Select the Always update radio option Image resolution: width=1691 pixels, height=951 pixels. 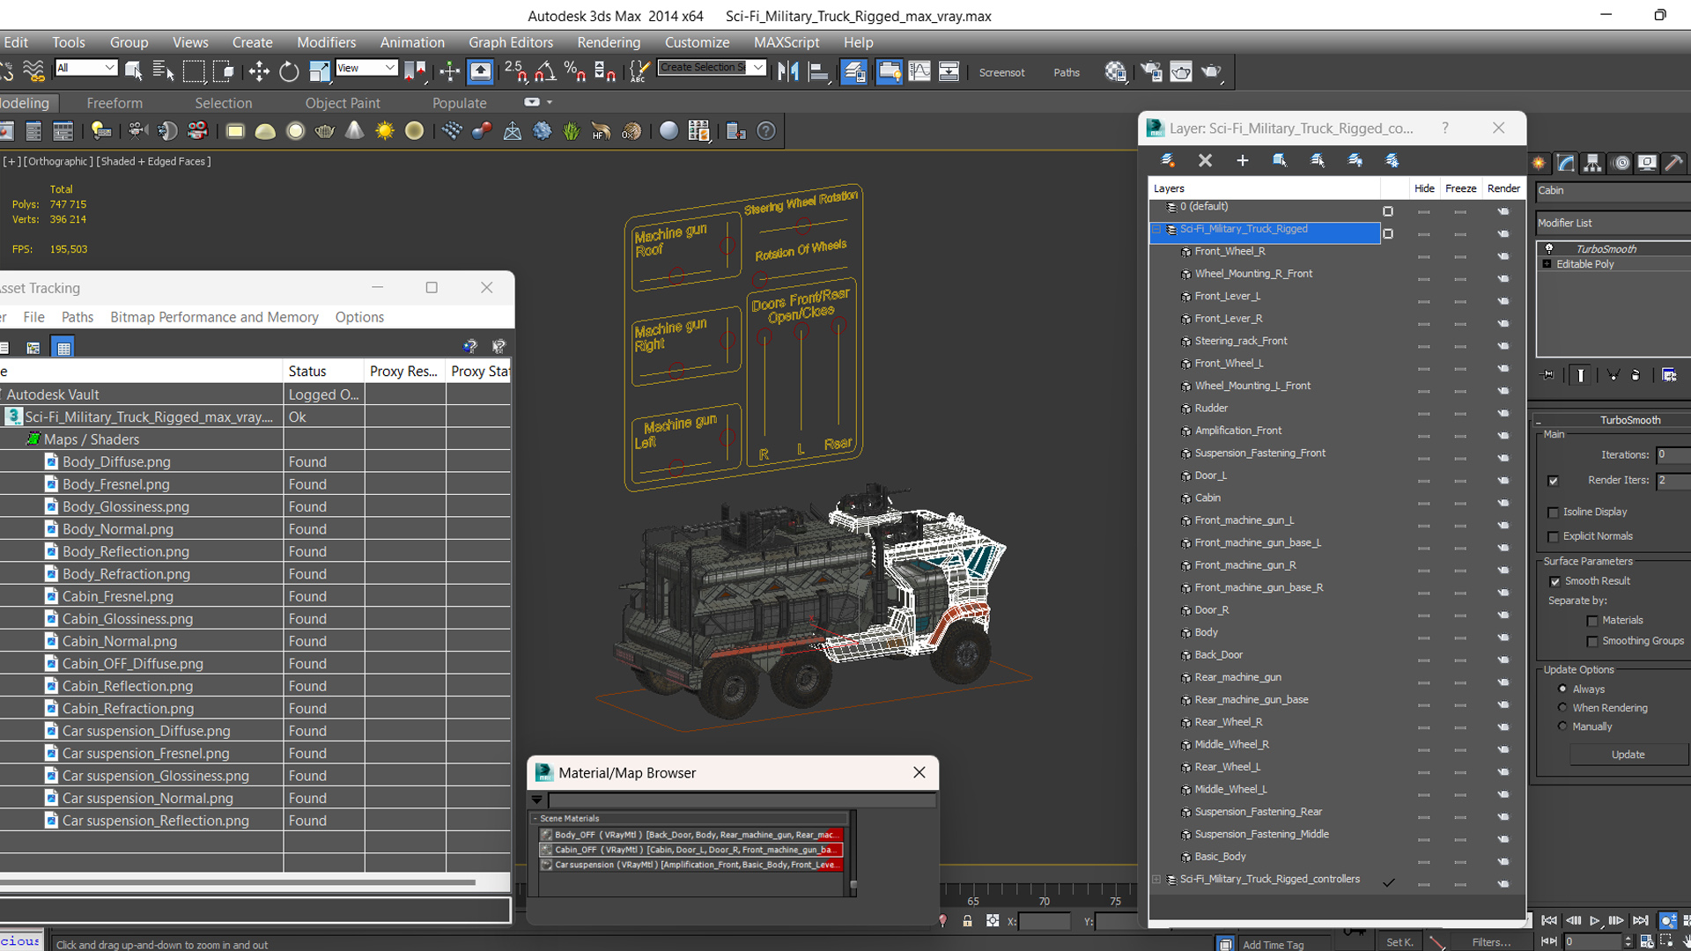coord(1562,689)
